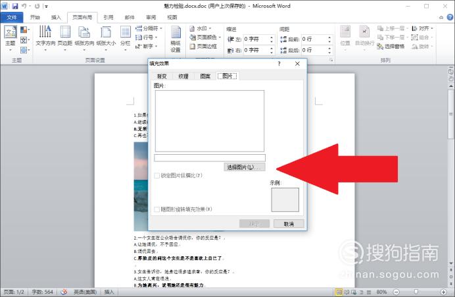The width and height of the screenshot is (455, 297).
Task: Click the zoom slider handle
Action: click(x=416, y=292)
